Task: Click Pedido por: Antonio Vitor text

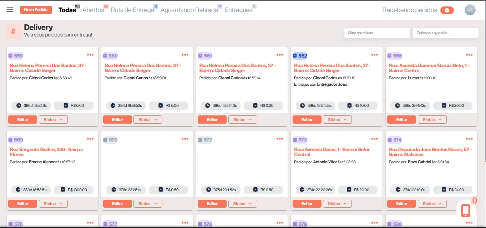Action: coord(325,162)
